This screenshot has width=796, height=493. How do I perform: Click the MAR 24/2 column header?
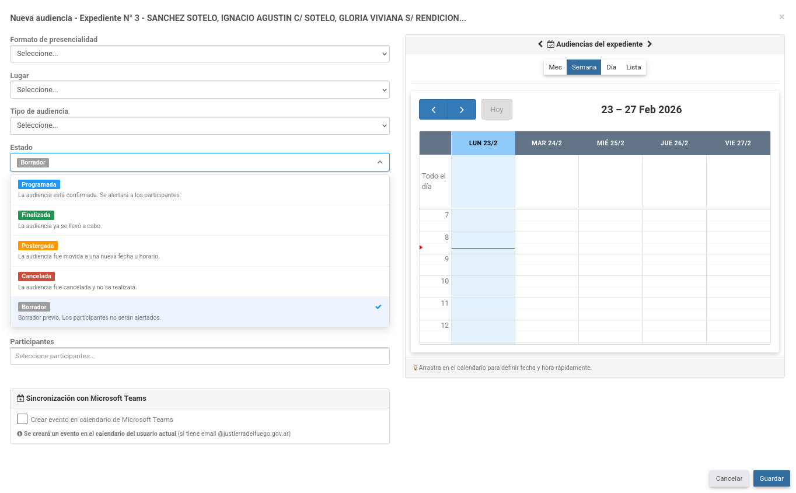(x=546, y=144)
